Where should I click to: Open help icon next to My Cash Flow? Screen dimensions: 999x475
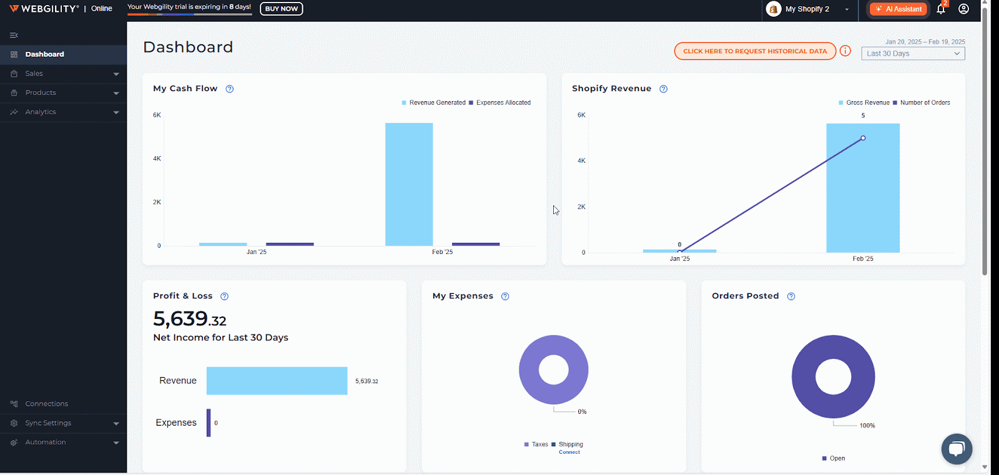pos(230,89)
